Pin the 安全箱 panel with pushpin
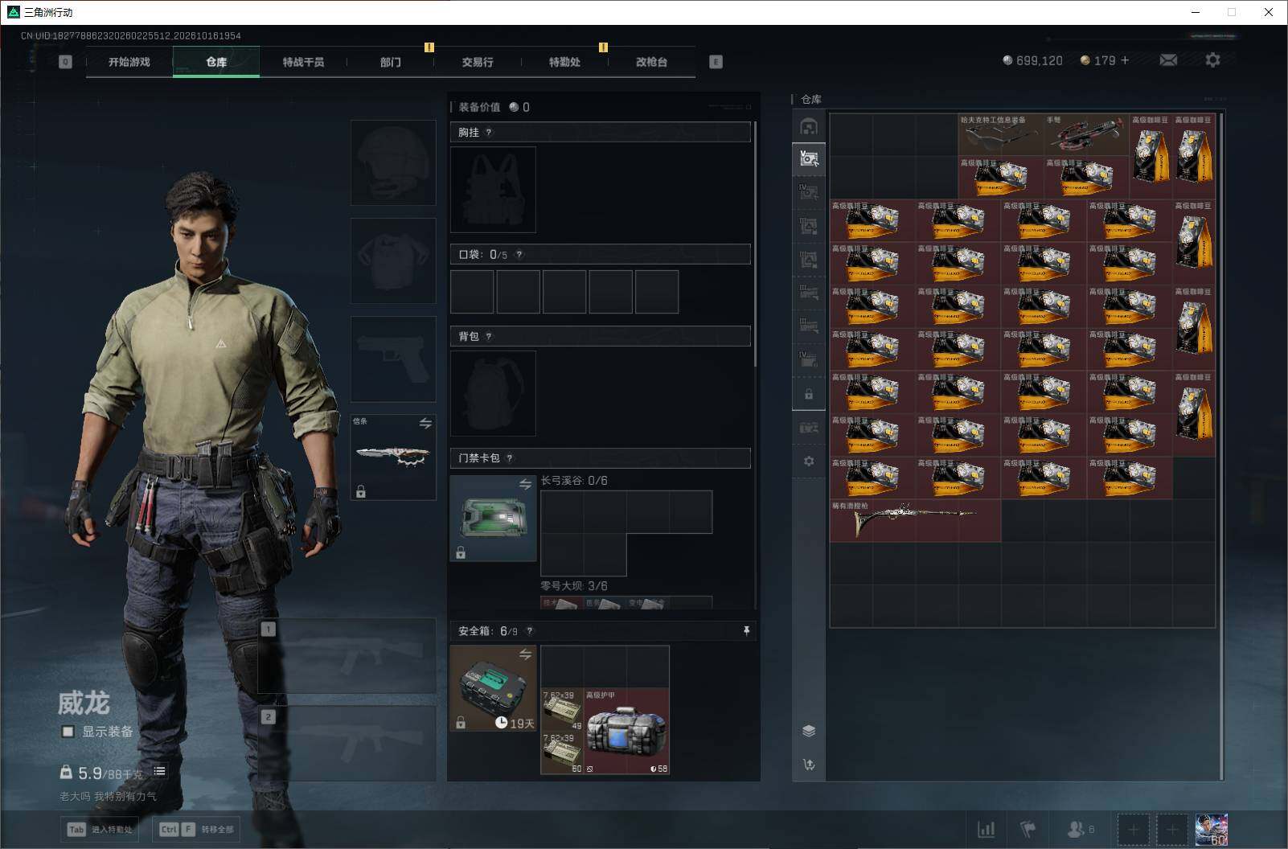 coord(746,631)
